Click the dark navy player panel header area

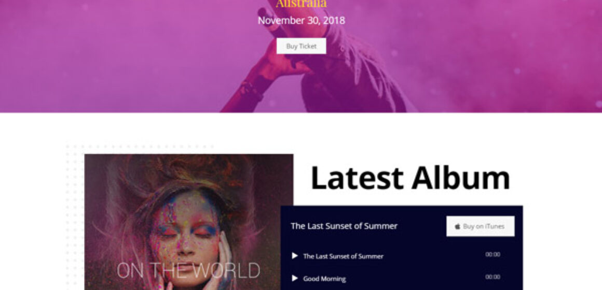pos(402,226)
